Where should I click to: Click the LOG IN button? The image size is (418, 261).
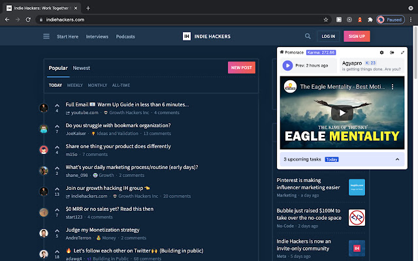[328, 37]
